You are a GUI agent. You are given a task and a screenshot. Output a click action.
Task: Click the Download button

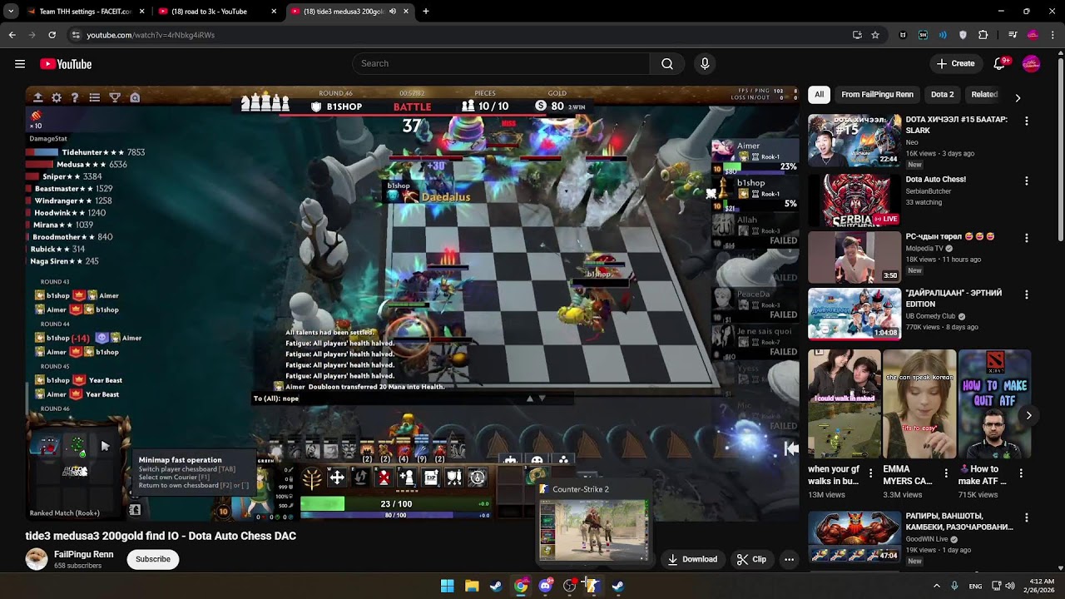[x=692, y=559]
